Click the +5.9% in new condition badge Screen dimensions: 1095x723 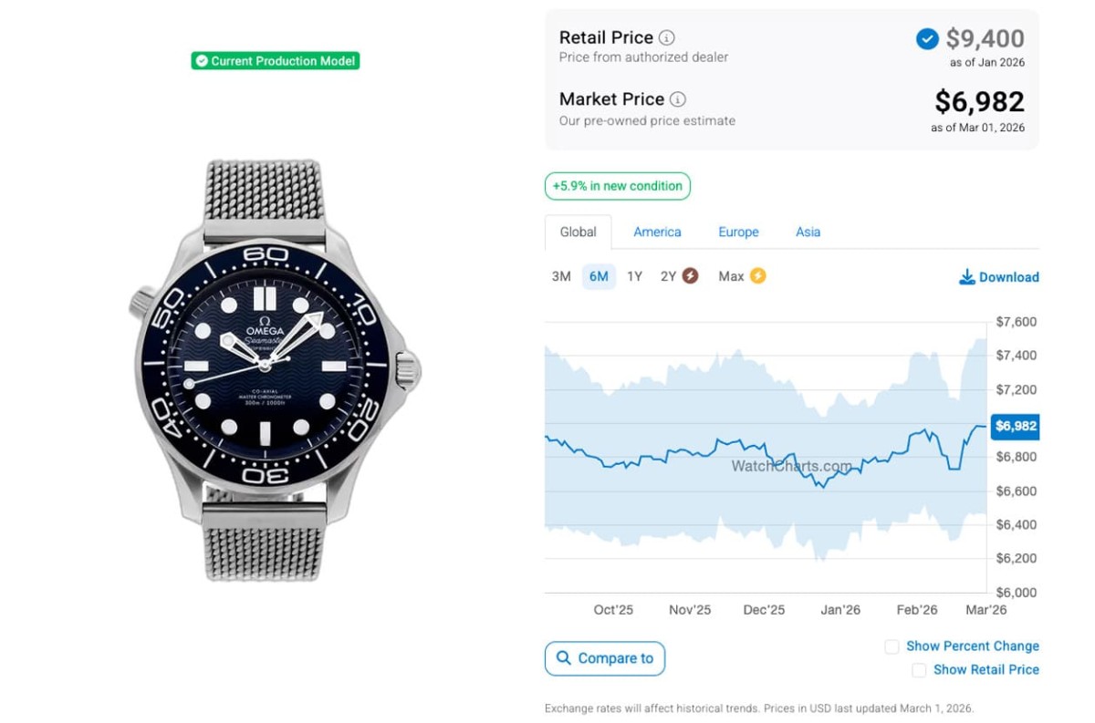click(x=618, y=186)
